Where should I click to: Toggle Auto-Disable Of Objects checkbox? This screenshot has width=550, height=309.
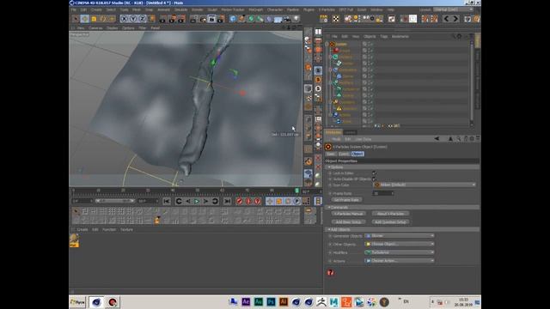point(375,179)
